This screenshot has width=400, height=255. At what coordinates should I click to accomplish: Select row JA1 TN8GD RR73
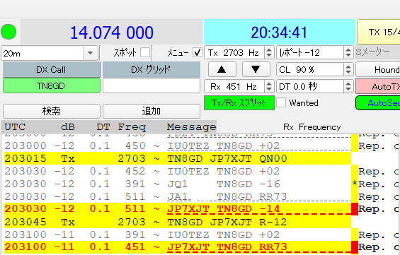178,196
